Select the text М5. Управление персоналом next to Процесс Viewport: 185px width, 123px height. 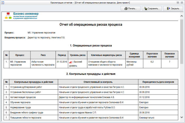(41, 33)
